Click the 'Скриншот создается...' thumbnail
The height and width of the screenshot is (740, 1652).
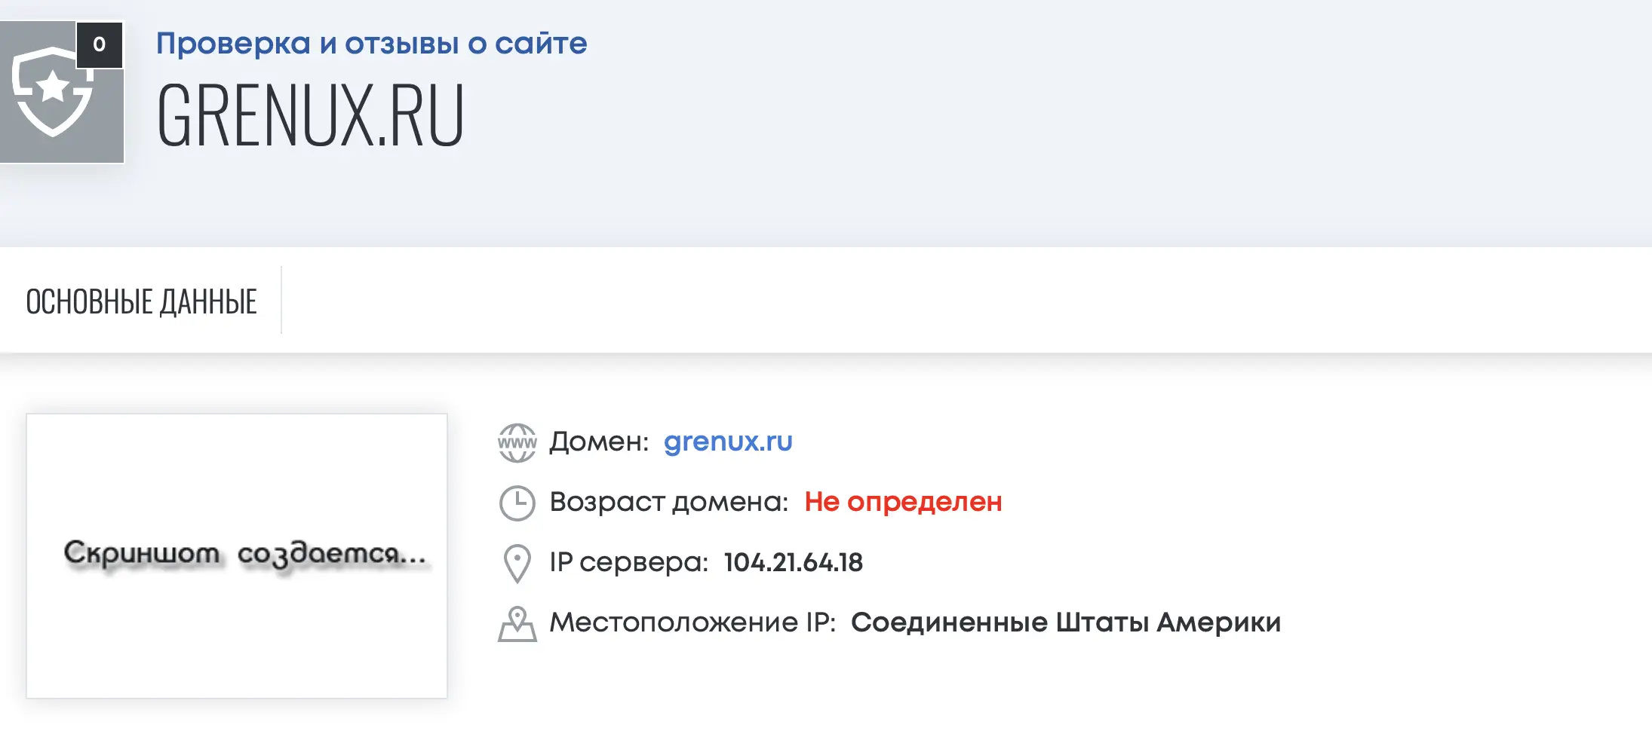237,556
